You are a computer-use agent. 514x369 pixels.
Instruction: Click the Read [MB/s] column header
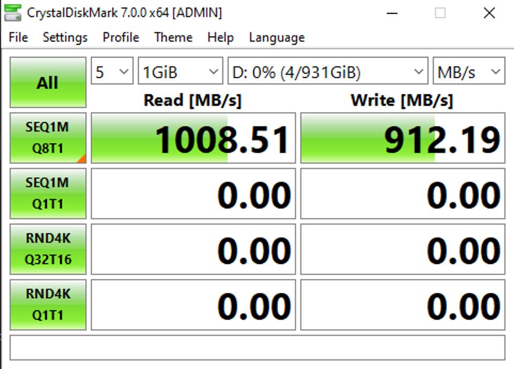(193, 100)
